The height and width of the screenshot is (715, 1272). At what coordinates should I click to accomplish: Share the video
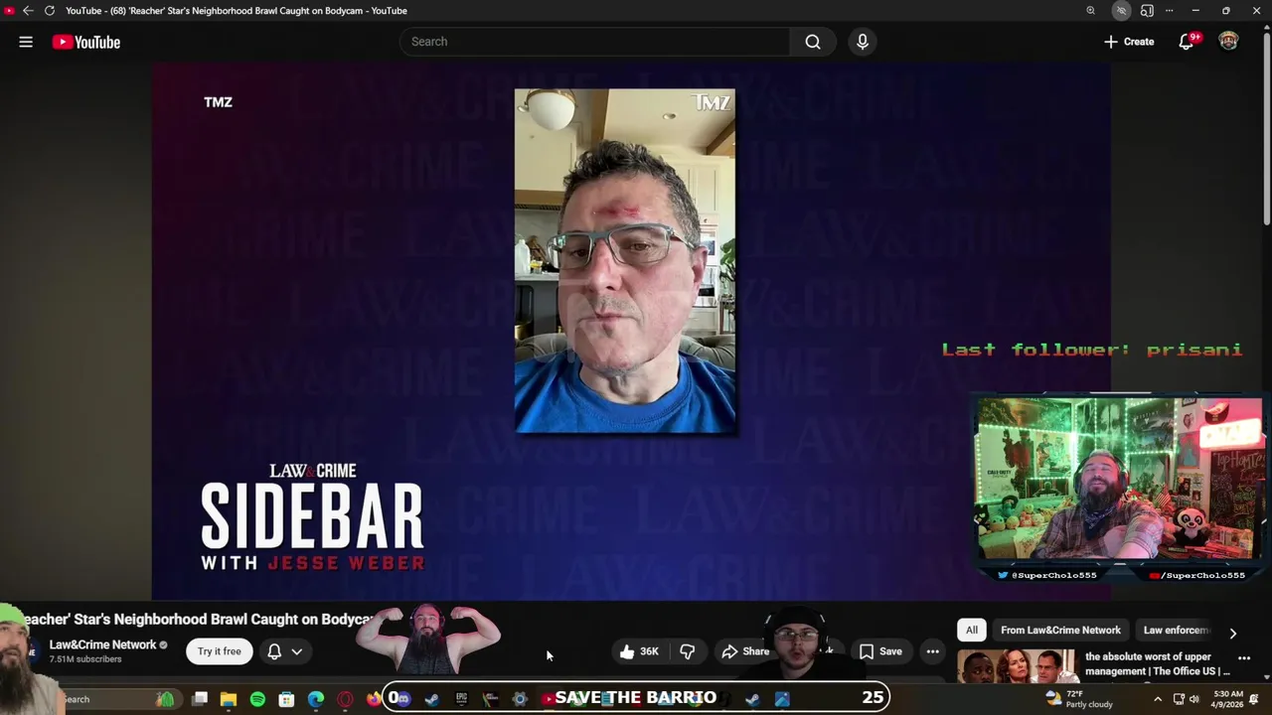(x=745, y=651)
